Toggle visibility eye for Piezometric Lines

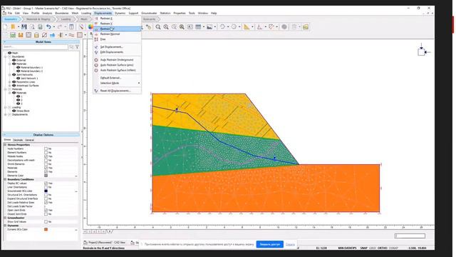coord(14,82)
